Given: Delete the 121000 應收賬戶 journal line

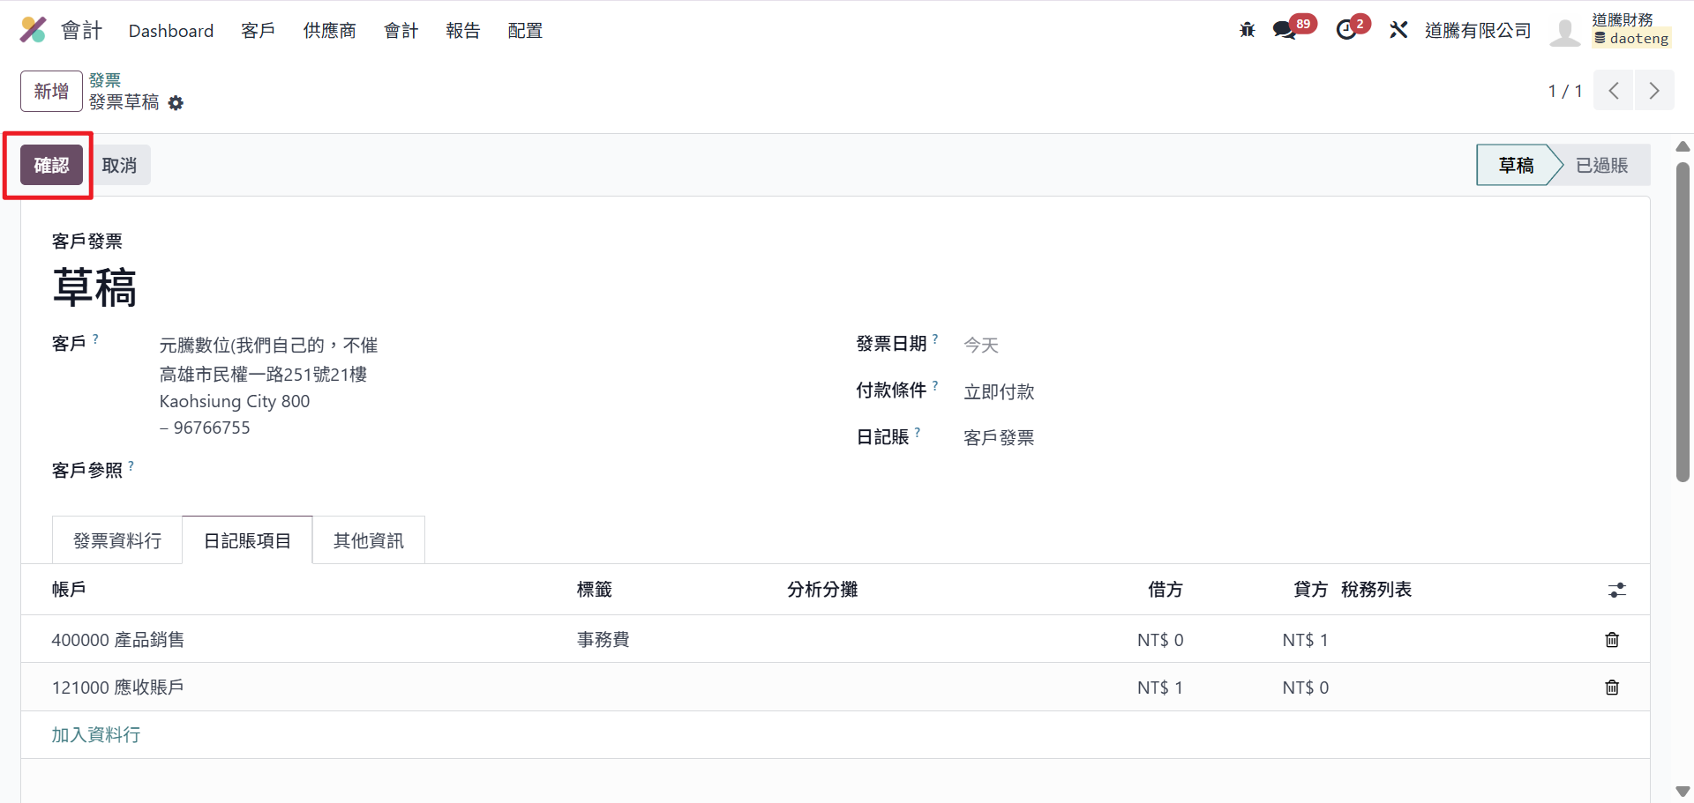Looking at the screenshot, I should (1612, 688).
